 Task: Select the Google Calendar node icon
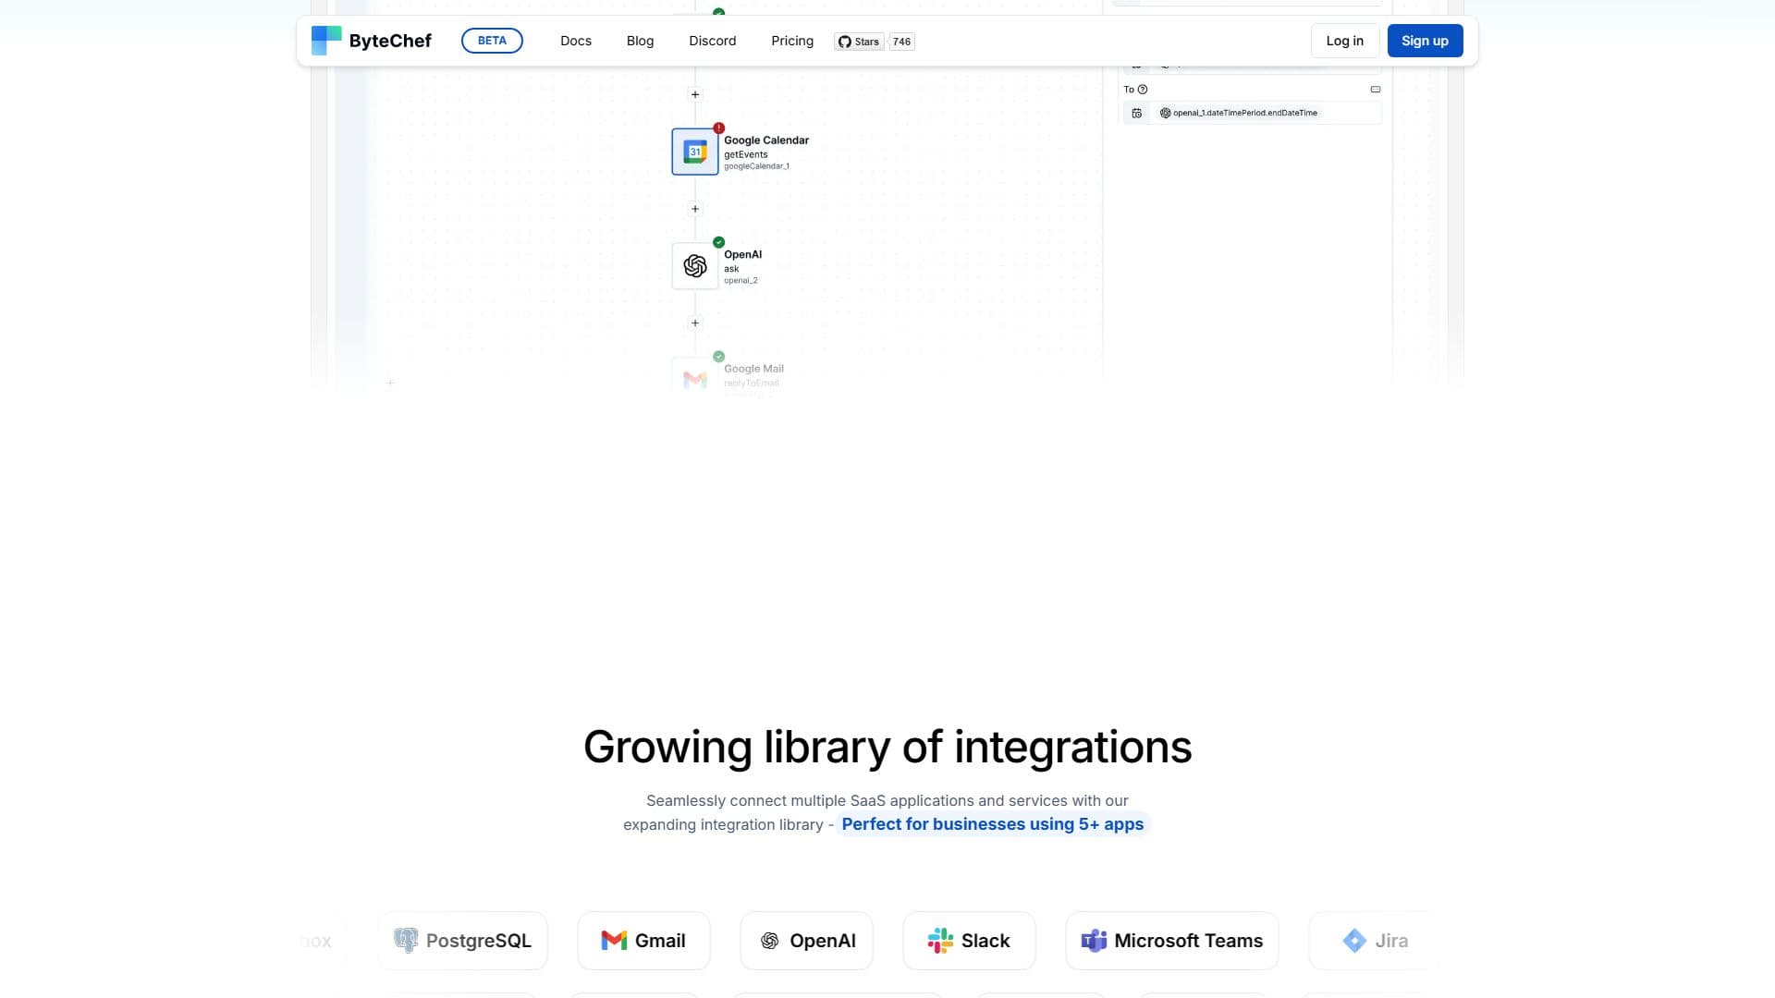695,152
